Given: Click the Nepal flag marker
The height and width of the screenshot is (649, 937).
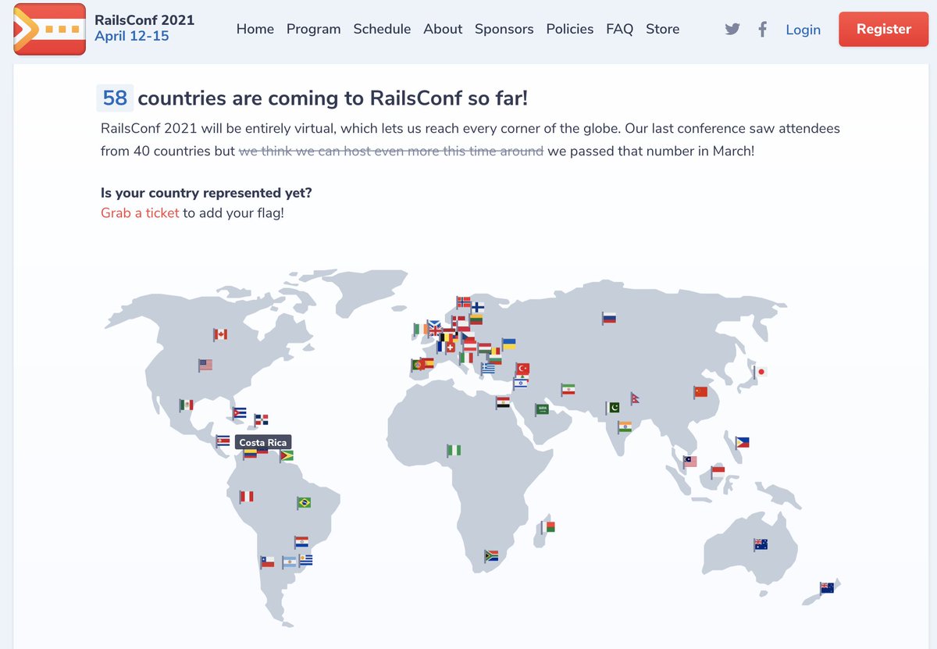Looking at the screenshot, I should 635,398.
